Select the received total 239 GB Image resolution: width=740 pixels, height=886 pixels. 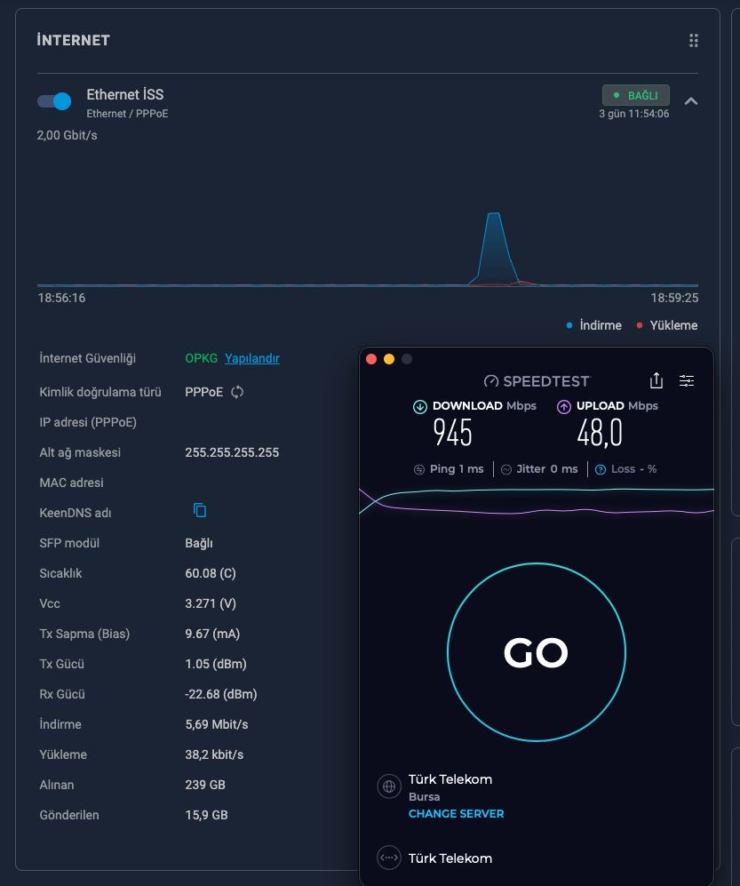pos(205,785)
